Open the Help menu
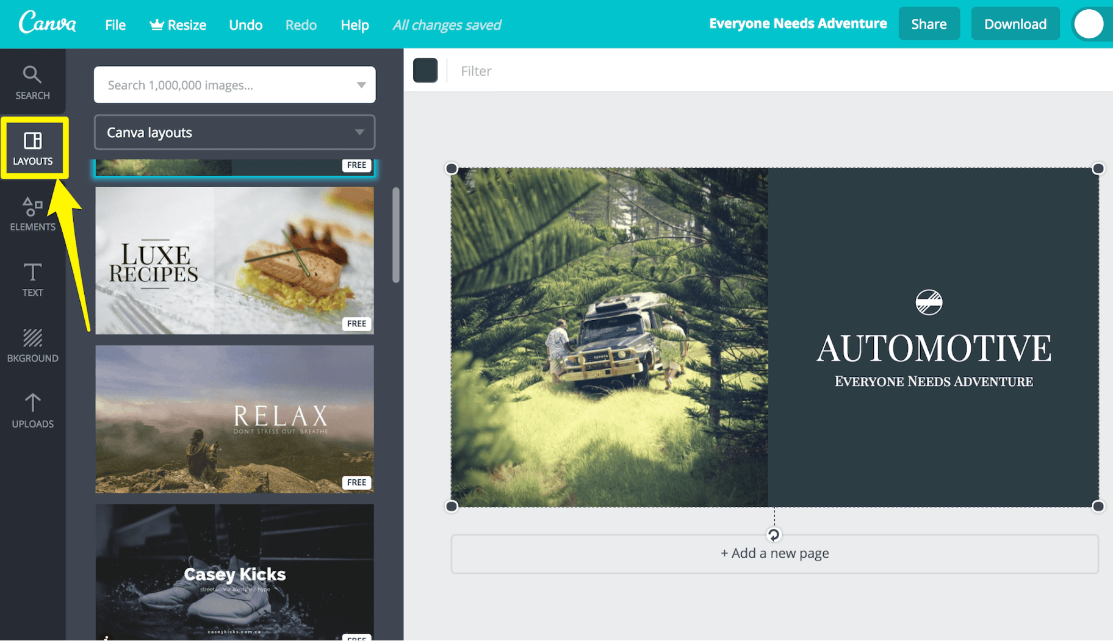Screen dimensions: 1113x641 coord(355,25)
